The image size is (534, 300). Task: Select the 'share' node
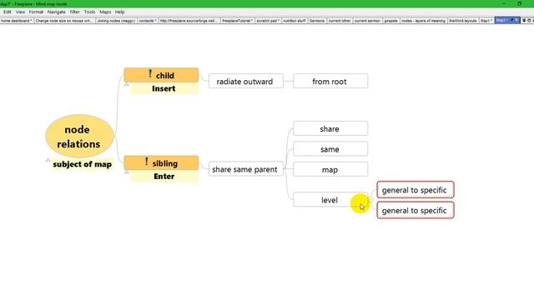pos(330,128)
